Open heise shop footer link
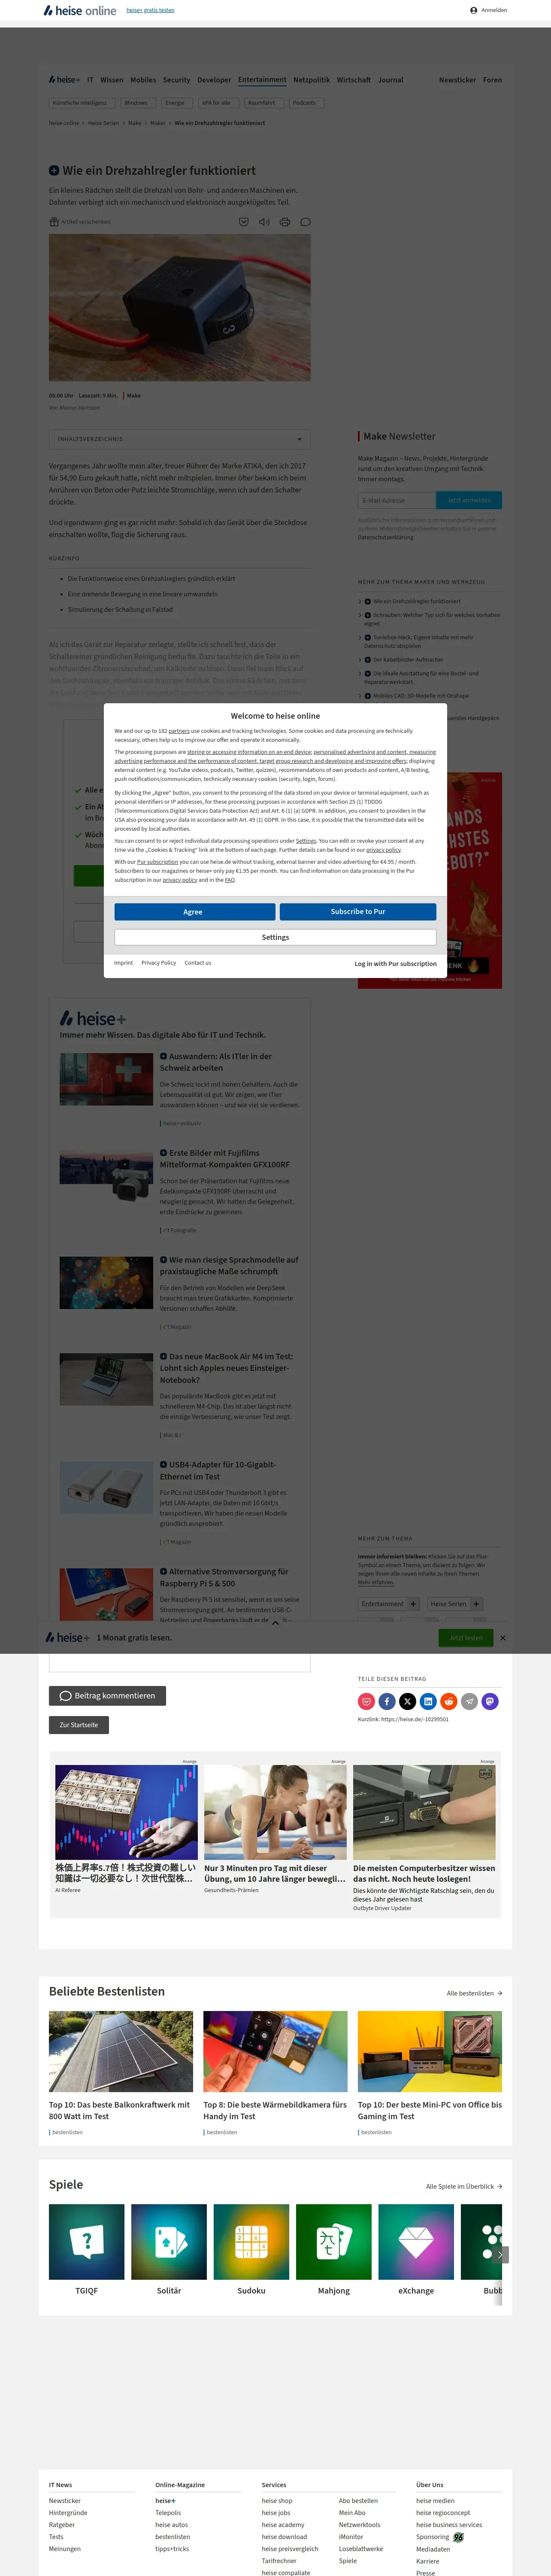Image resolution: width=551 pixels, height=2576 pixels. 277,2501
